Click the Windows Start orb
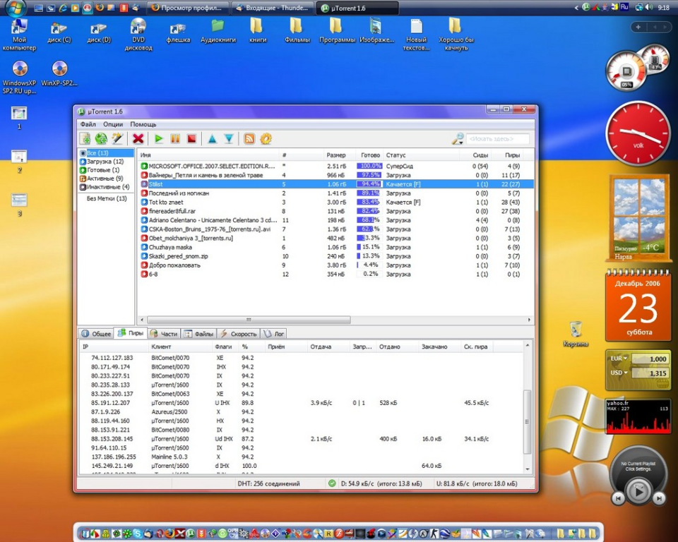The width and height of the screenshot is (678, 542). [16, 7]
